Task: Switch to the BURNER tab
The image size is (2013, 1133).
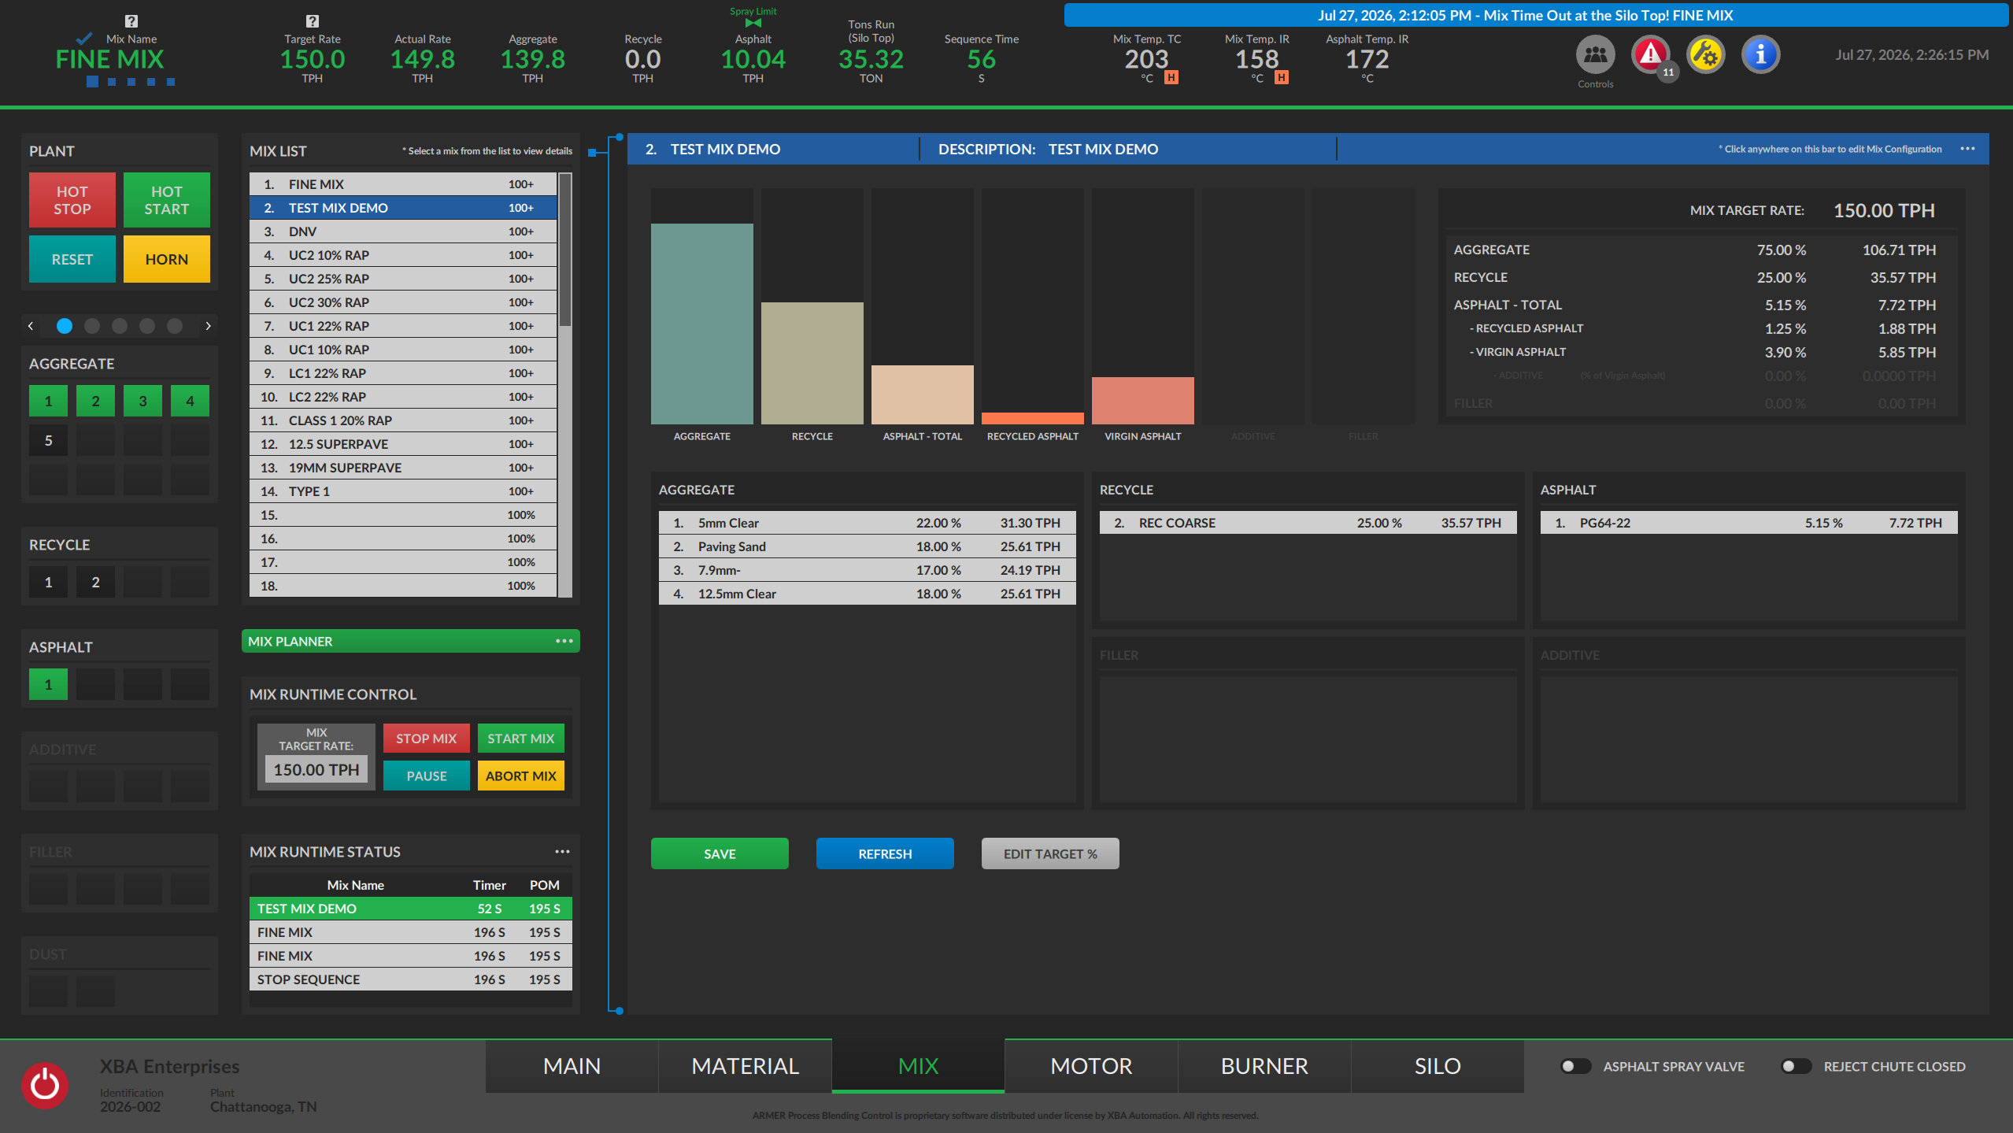Action: 1264,1066
